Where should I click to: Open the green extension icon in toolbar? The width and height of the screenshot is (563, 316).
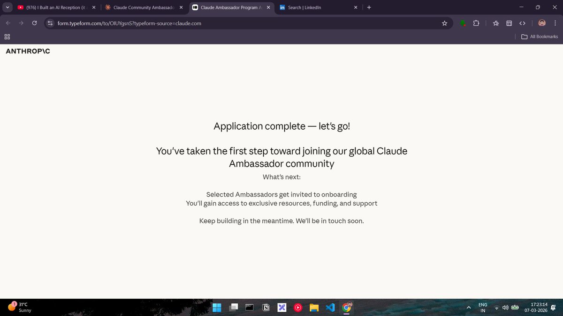point(463,23)
